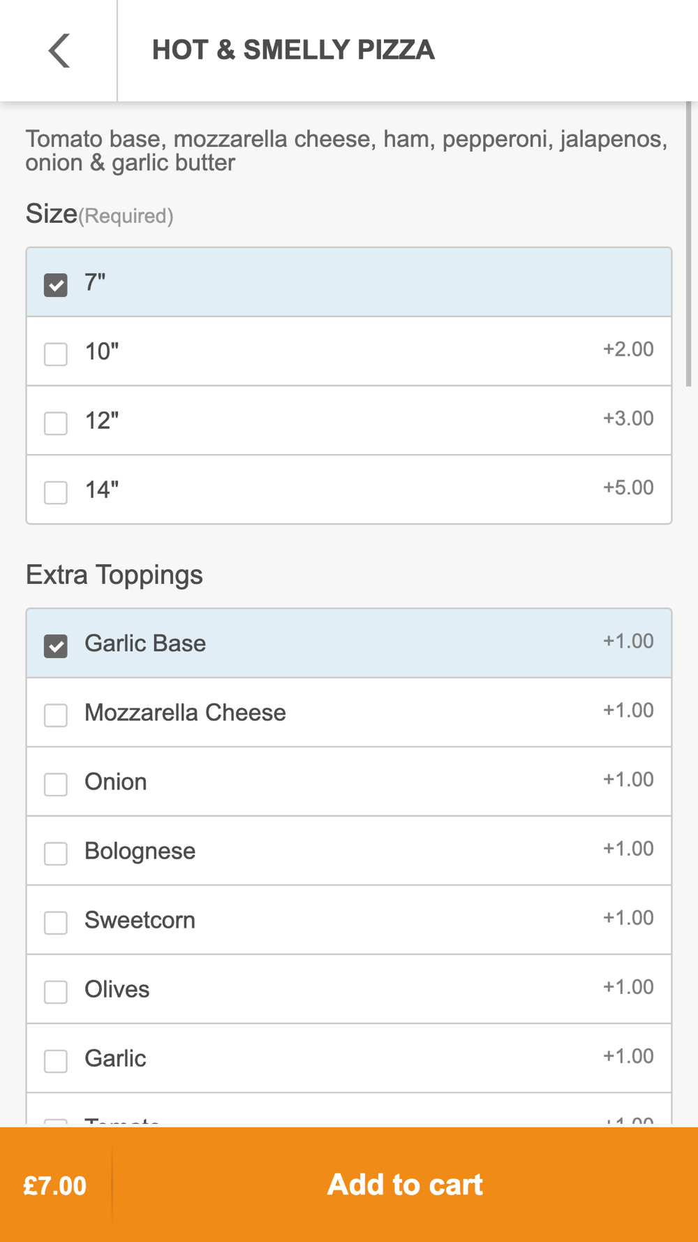
Task: Tick the Onion topping checkbox
Action: coord(56,784)
